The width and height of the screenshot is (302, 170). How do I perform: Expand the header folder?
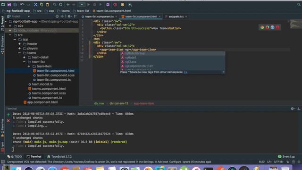tap(19, 44)
